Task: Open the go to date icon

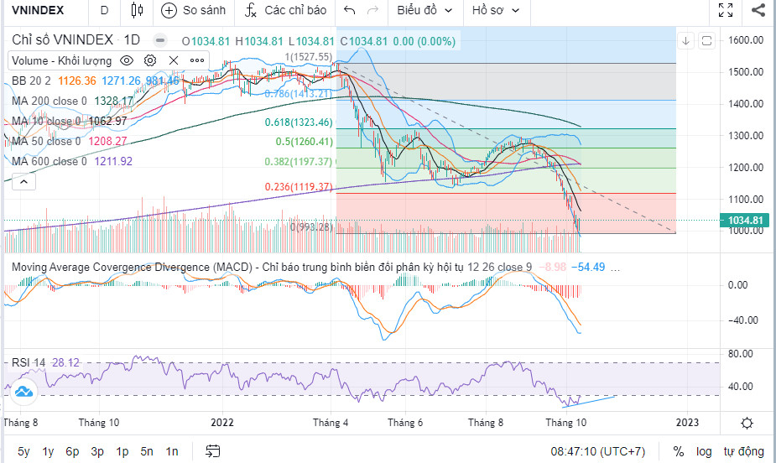Action: [x=213, y=450]
